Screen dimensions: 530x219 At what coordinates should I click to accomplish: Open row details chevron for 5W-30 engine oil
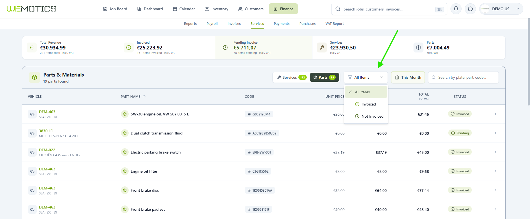point(495,114)
